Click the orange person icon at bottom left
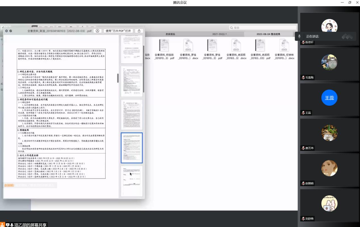Image resolution: width=360 pixels, height=227 pixels. [3, 224]
